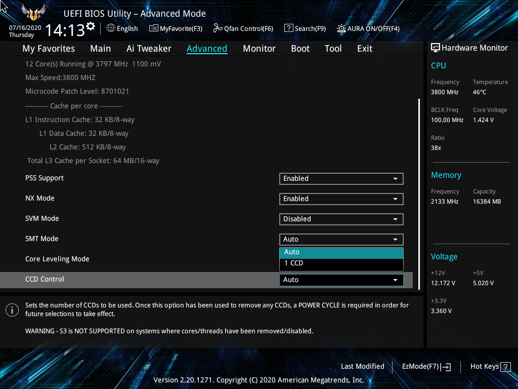The width and height of the screenshot is (518, 389).
Task: Click +5V value 5.020 V
Action: [x=483, y=283]
